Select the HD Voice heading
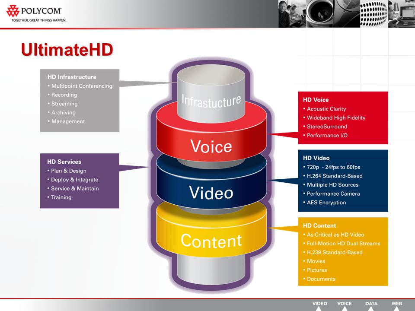Image resolution: width=415 pixels, height=311 pixels. click(x=316, y=100)
